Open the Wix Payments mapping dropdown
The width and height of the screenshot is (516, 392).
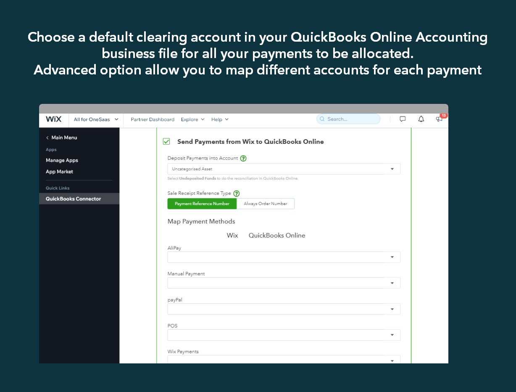click(284, 360)
